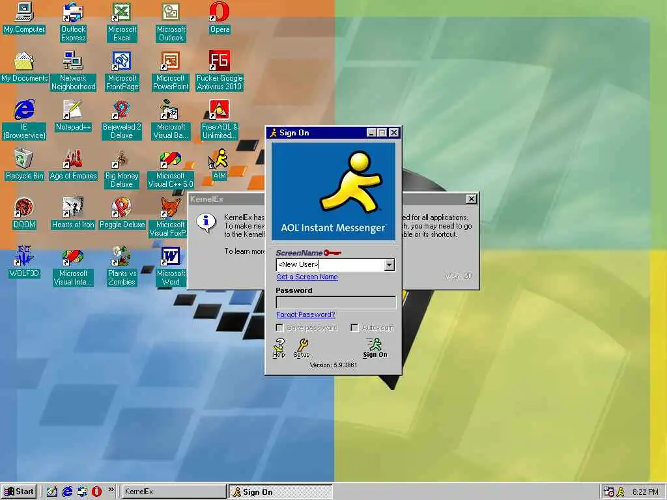The image size is (667, 500).
Task: Switch to the KernelEx taskbar button
Action: click(x=173, y=492)
